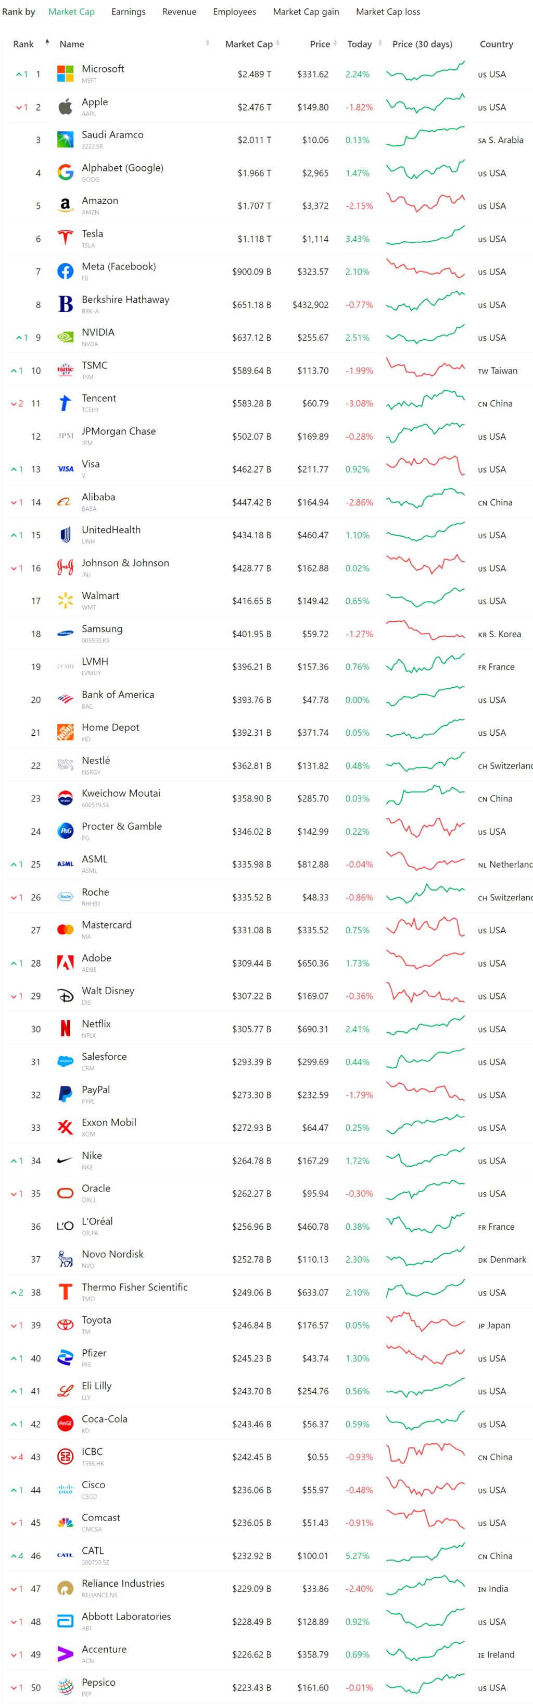
Task: Open the Employees ranking tab
Action: pos(235,11)
